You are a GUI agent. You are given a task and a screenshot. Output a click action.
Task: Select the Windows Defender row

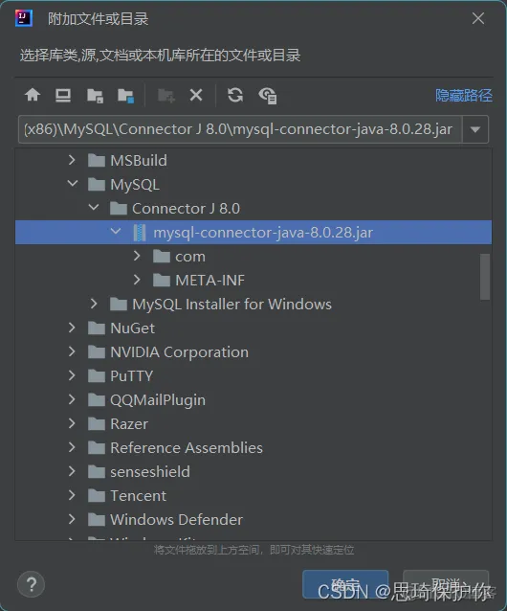coord(253,520)
